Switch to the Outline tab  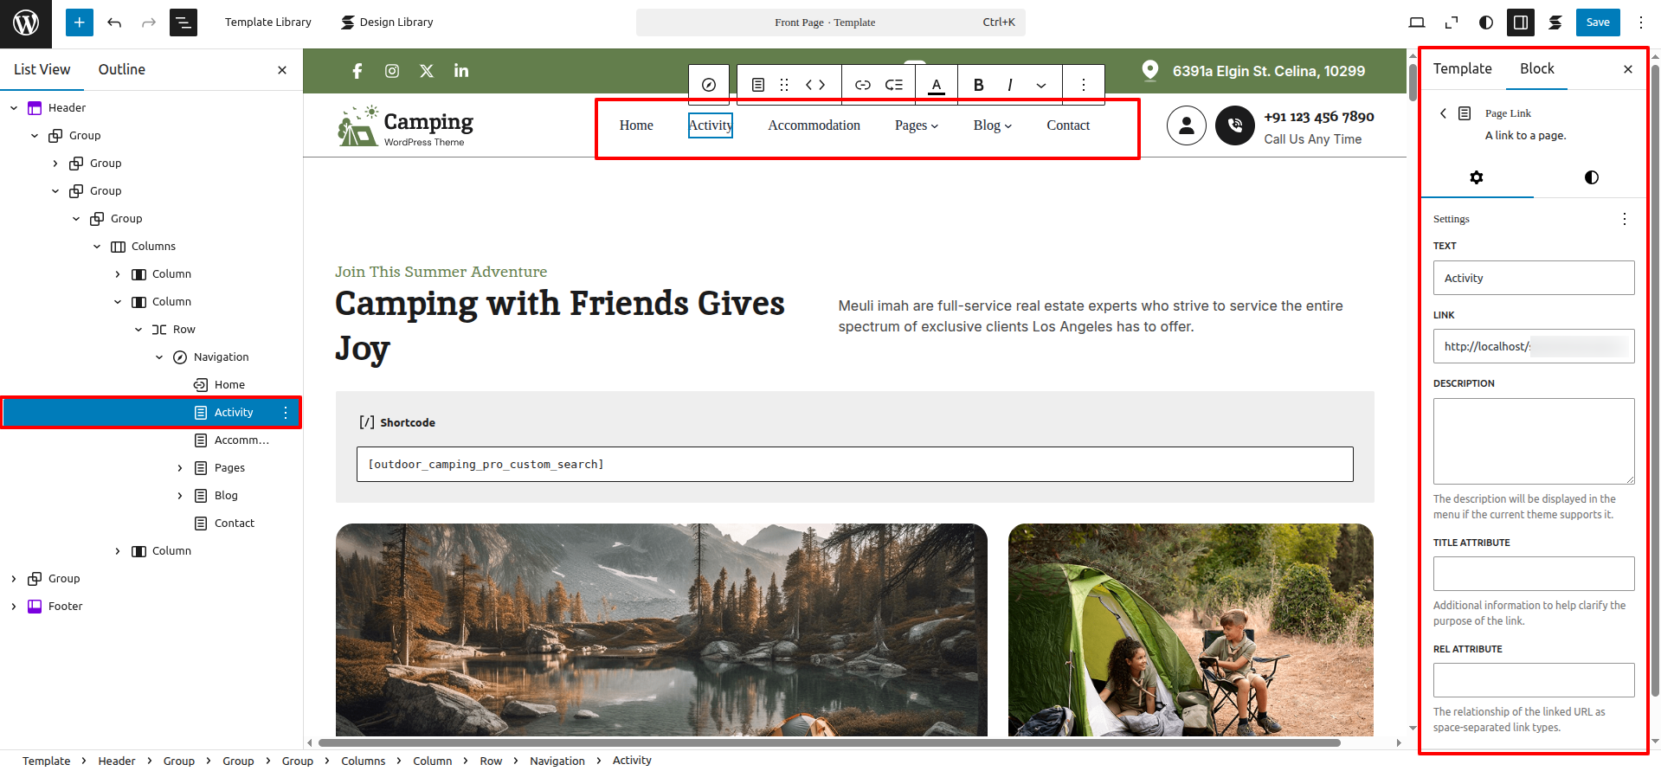tap(121, 69)
